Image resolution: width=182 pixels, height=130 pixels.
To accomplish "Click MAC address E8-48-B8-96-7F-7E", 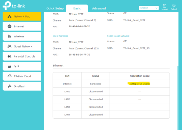I will point(79,55).
